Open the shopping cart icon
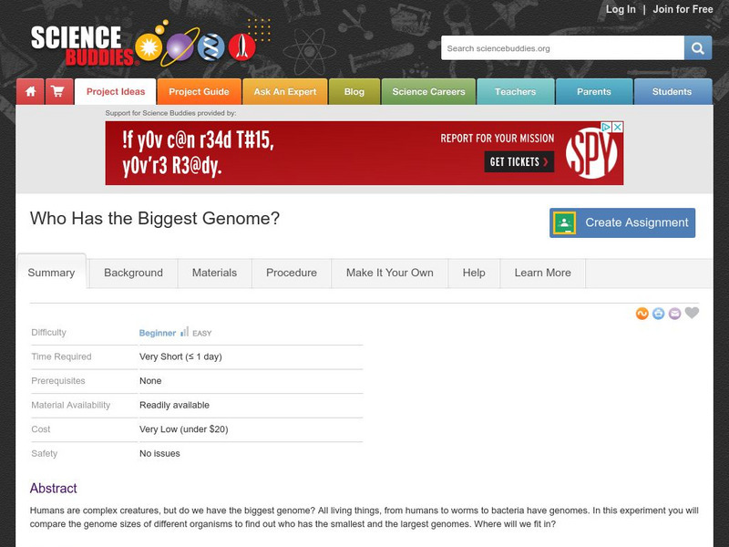This screenshot has height=547, width=729. click(59, 92)
